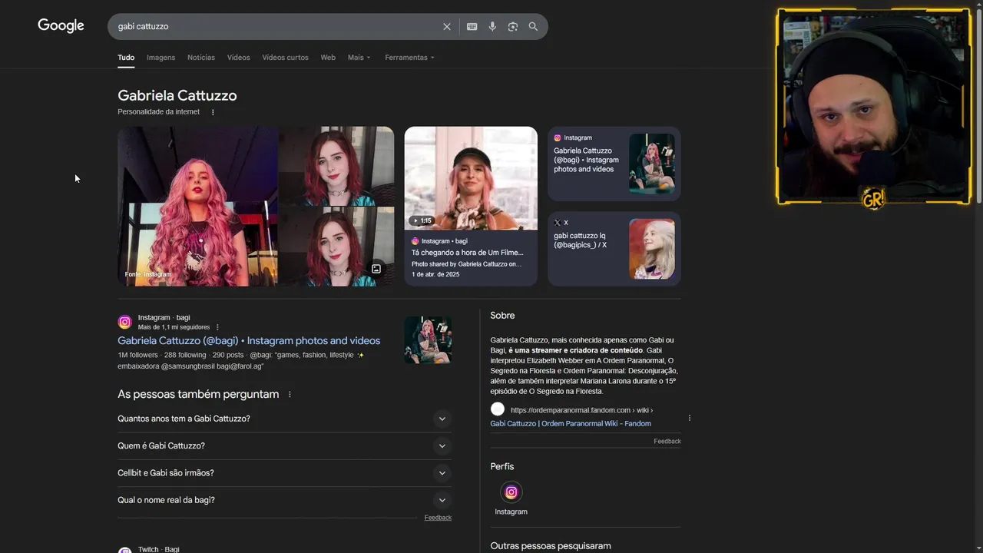Open Gabi Cattuzzo Ordem Paranormal Wiki link
983x553 pixels.
coord(571,424)
